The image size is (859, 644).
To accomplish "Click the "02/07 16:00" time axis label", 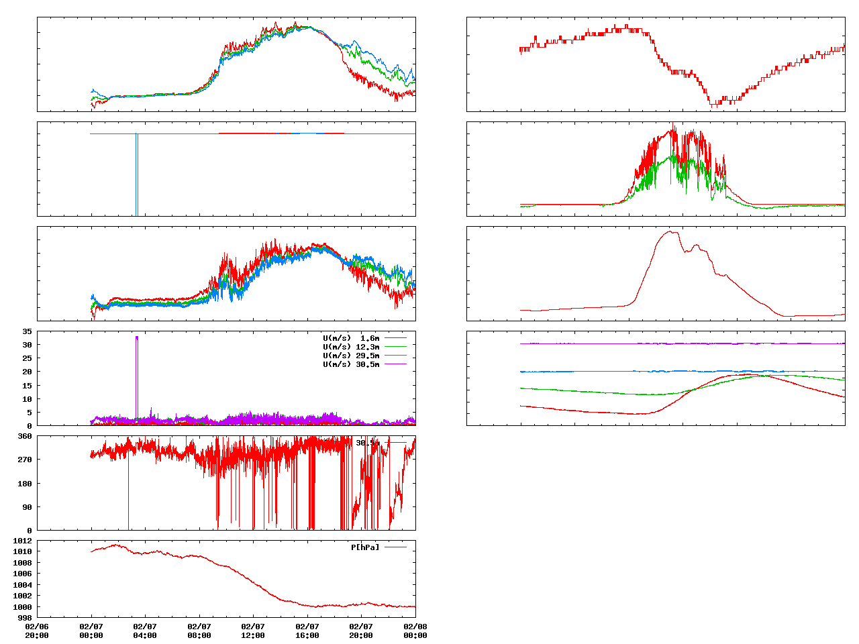I will tap(307, 631).
